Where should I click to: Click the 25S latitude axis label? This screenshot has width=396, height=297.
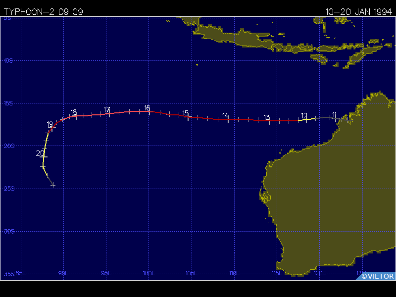(x=7, y=189)
